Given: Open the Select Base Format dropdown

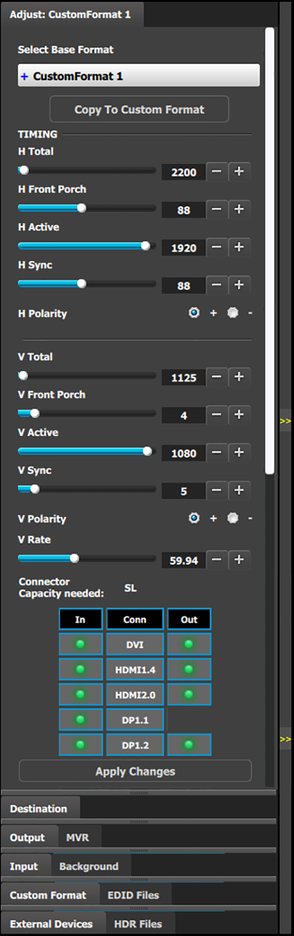Looking at the screenshot, I should (x=139, y=75).
